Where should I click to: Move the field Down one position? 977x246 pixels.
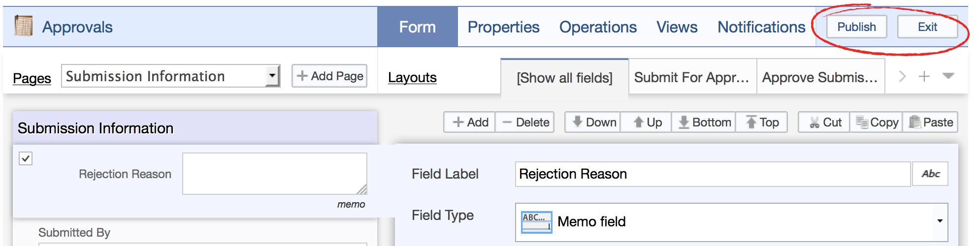pyautogui.click(x=592, y=123)
